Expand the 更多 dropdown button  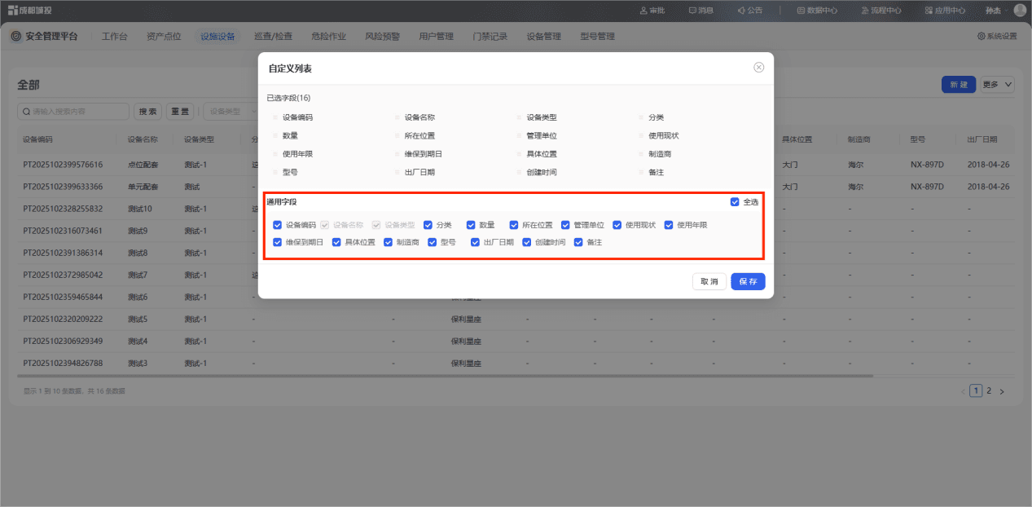(998, 85)
